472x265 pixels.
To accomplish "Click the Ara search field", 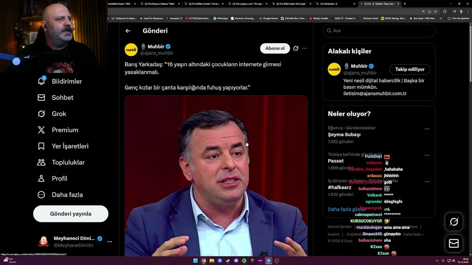I will coord(379,31).
